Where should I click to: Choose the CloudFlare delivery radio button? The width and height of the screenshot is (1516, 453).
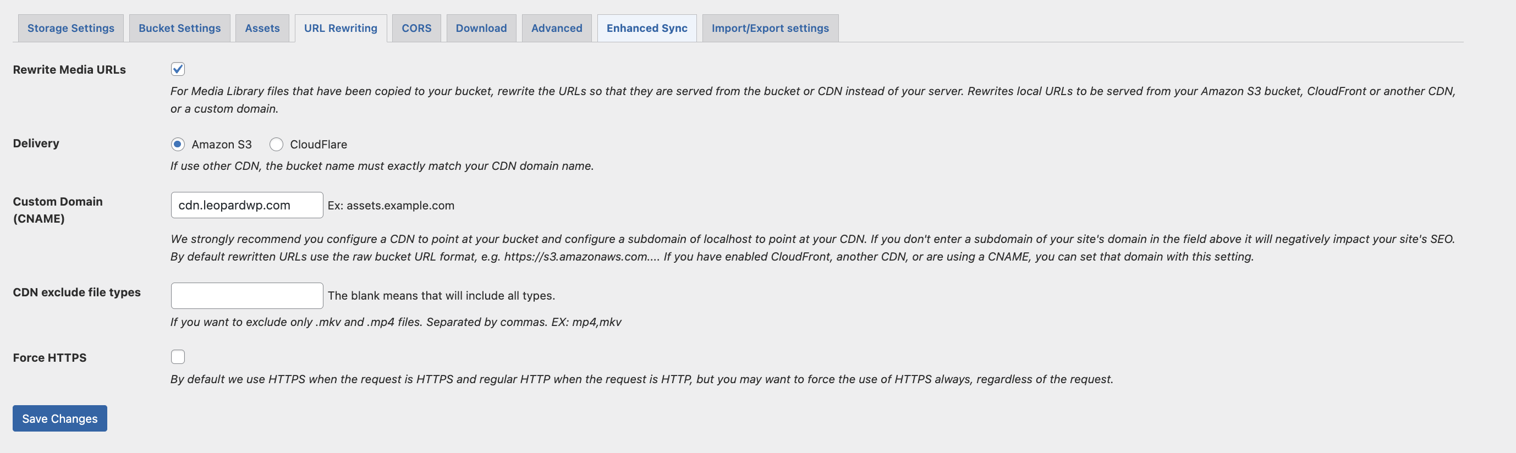pyautogui.click(x=276, y=144)
